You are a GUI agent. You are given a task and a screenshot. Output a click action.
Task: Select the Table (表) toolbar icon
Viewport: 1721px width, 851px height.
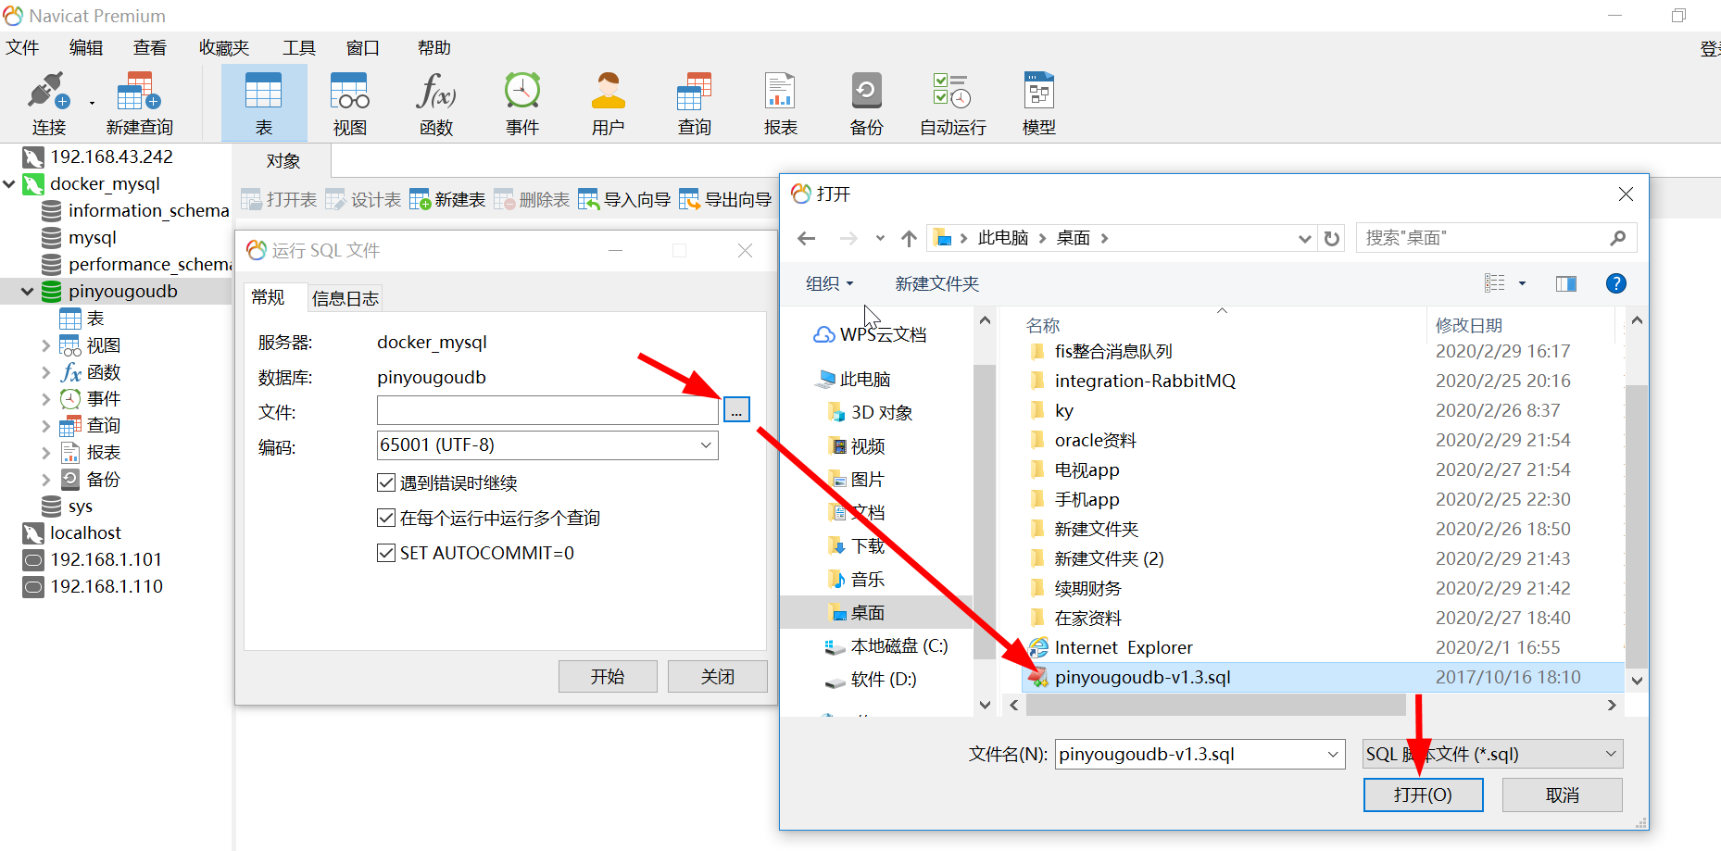[264, 103]
